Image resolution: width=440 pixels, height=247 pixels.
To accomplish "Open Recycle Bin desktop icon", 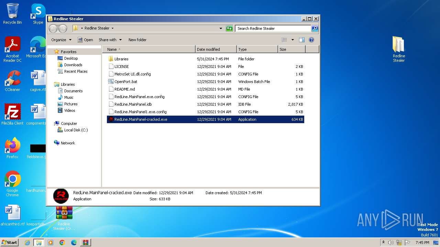I will (x=12, y=14).
